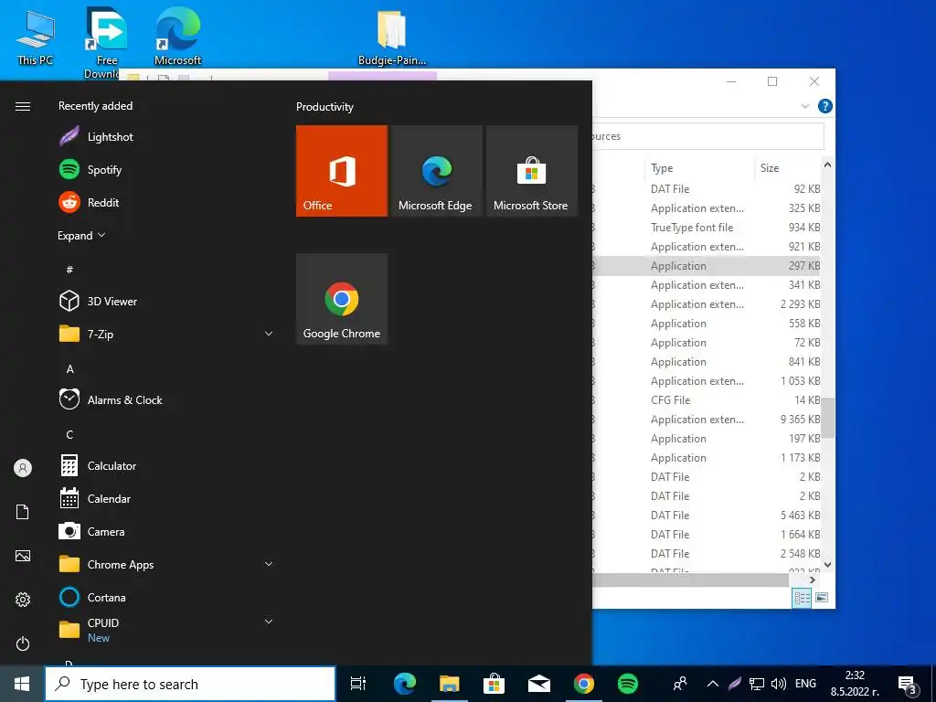Sort by the Size column header
This screenshot has height=702, width=936.
coord(787,168)
